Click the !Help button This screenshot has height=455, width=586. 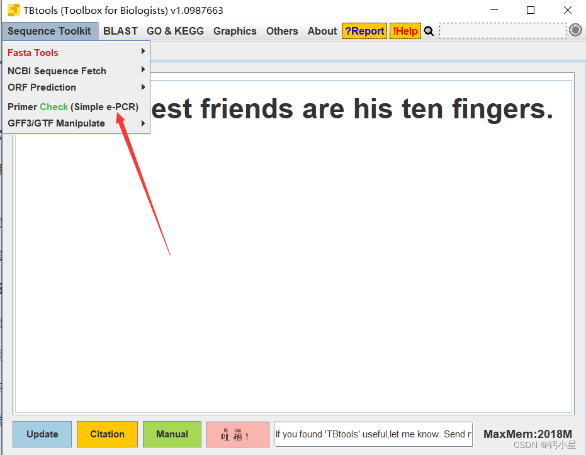(405, 31)
